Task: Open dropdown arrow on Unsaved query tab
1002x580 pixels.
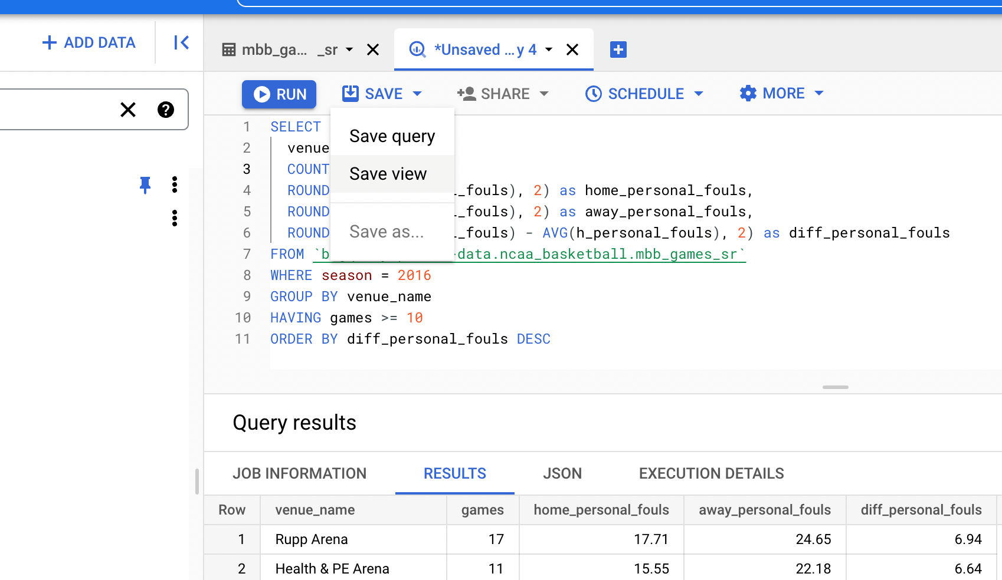Action: [549, 50]
